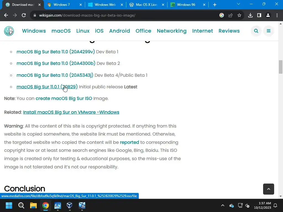
Task: Click the wikigain site logo
Action: (x=9, y=31)
